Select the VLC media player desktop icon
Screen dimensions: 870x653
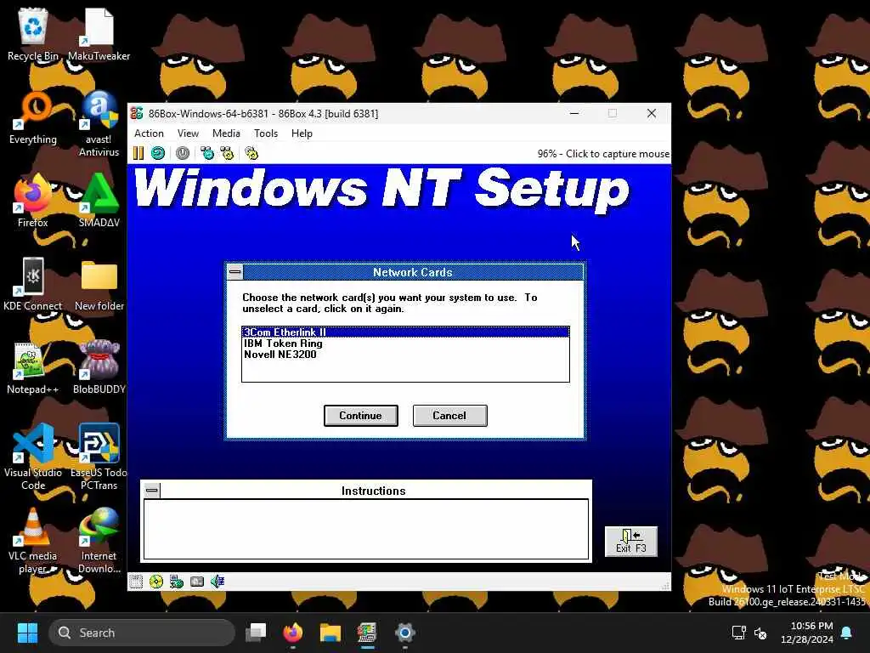[33, 540]
